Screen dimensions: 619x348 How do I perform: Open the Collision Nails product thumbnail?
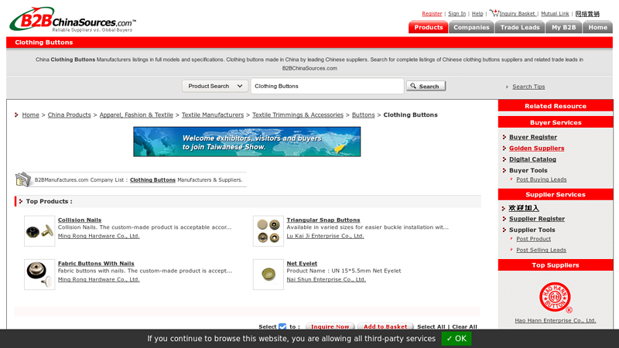pyautogui.click(x=39, y=230)
